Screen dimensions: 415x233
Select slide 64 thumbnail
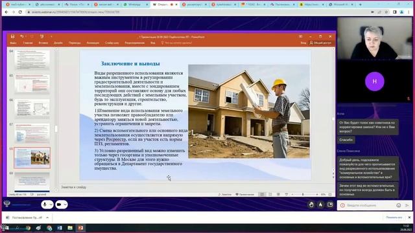pos(32,60)
